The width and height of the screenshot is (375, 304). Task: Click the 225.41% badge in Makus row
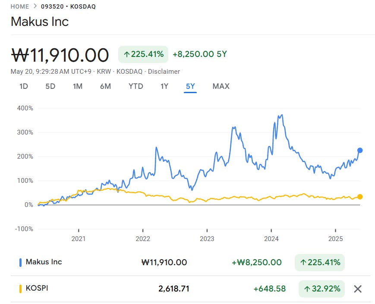[319, 263]
